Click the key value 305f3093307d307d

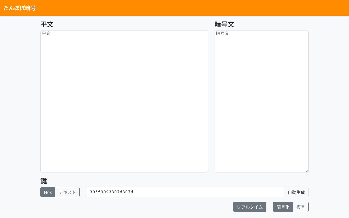[x=112, y=192]
